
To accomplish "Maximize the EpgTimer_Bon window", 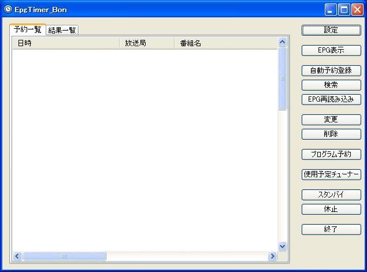I will pyautogui.click(x=344, y=10).
